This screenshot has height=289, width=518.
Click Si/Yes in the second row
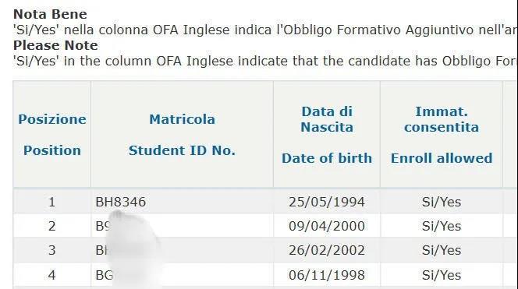442,226
